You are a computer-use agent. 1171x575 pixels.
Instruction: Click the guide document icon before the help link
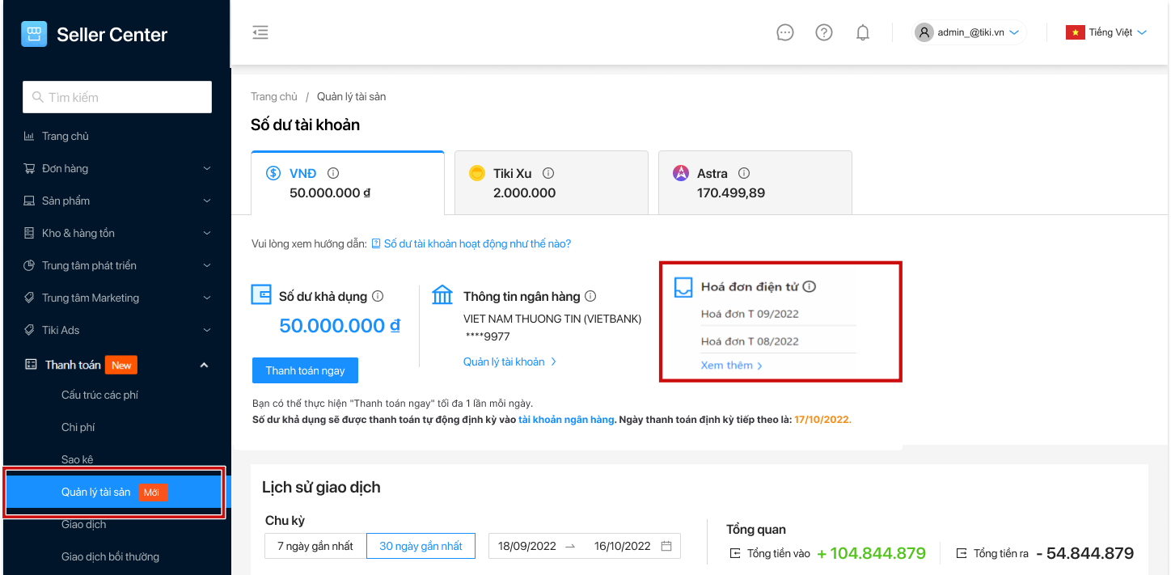(376, 243)
